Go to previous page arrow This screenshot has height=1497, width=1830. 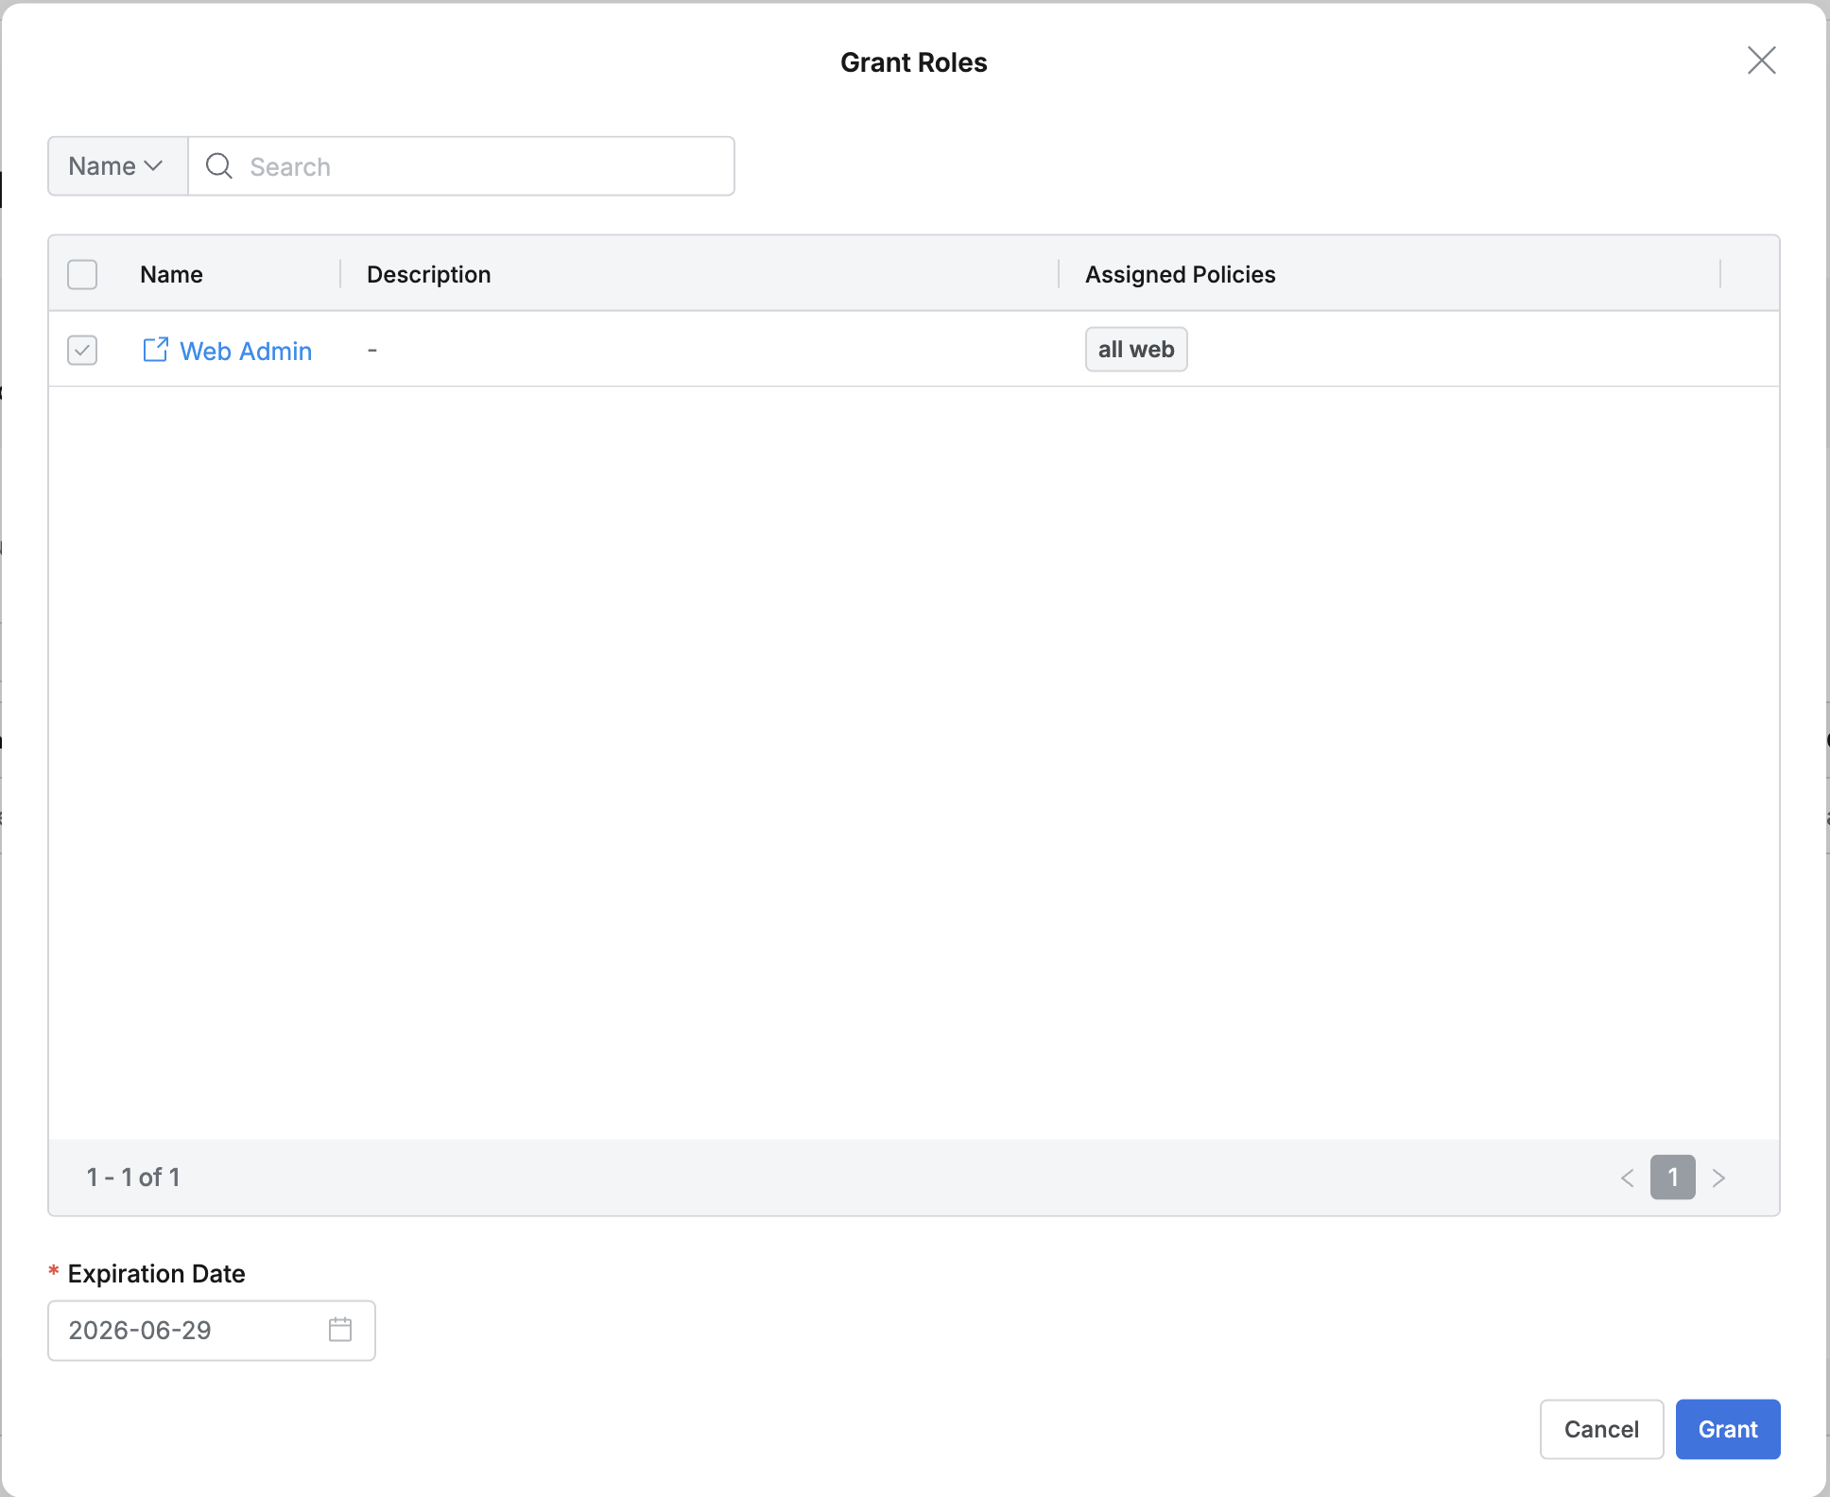(x=1627, y=1178)
